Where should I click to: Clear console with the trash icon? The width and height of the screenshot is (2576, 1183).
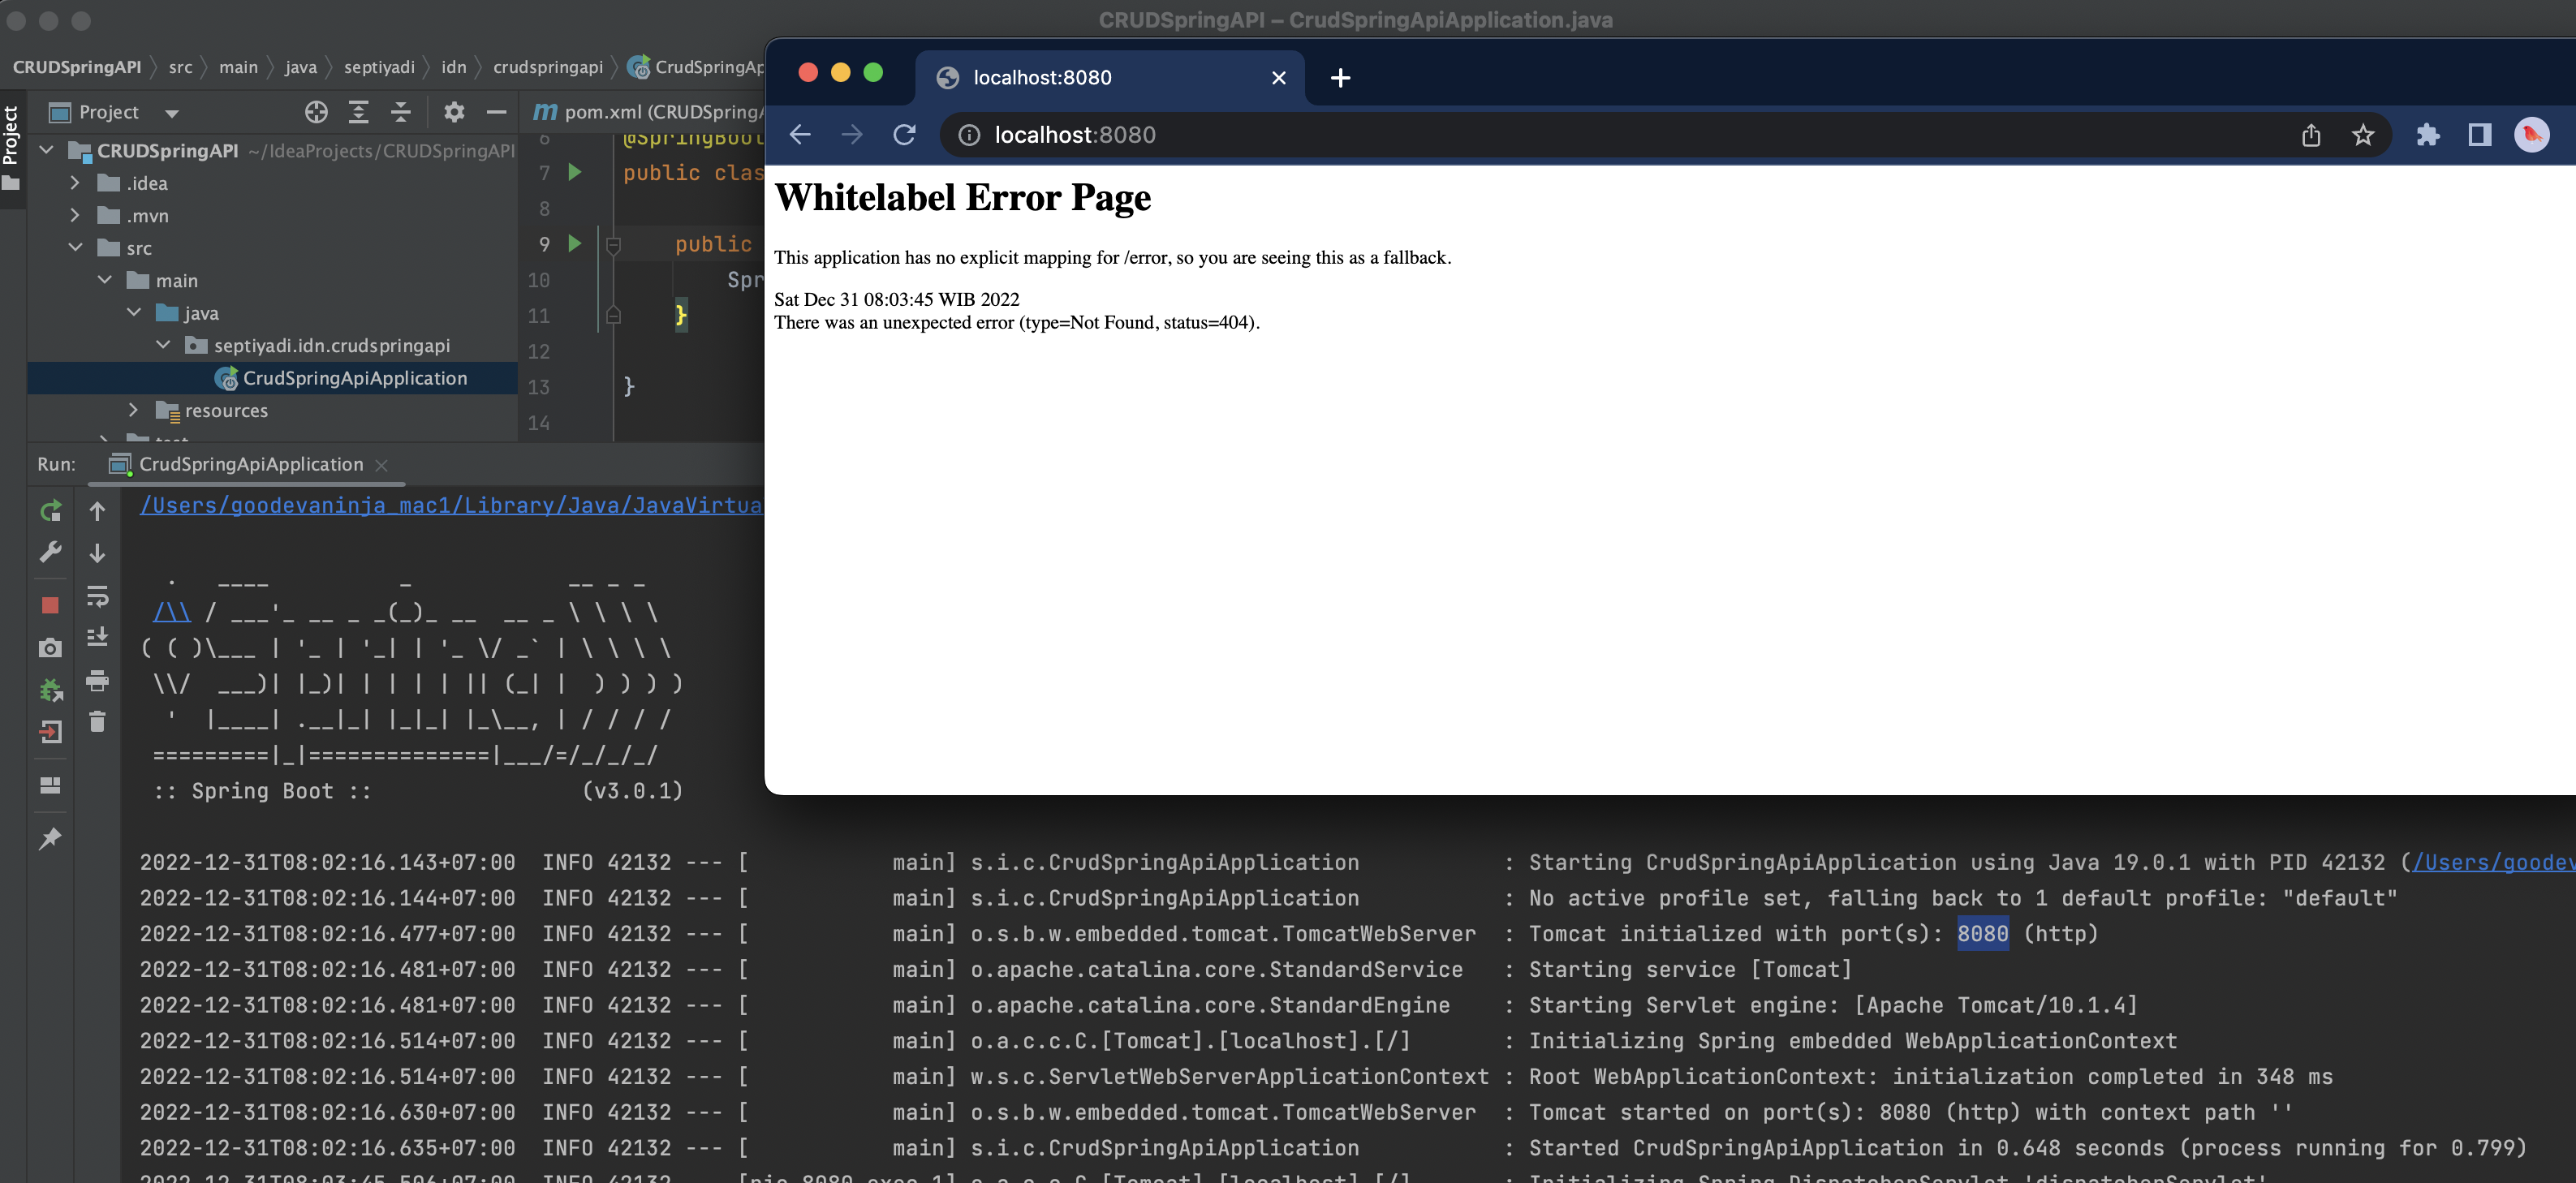pos(97,721)
